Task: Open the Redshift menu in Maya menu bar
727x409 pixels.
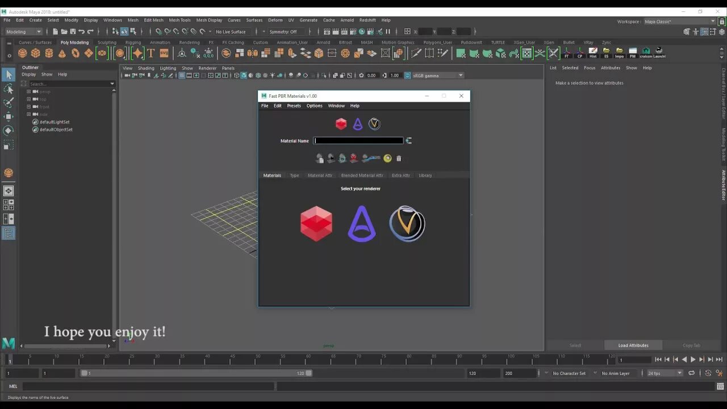Action: click(367, 20)
